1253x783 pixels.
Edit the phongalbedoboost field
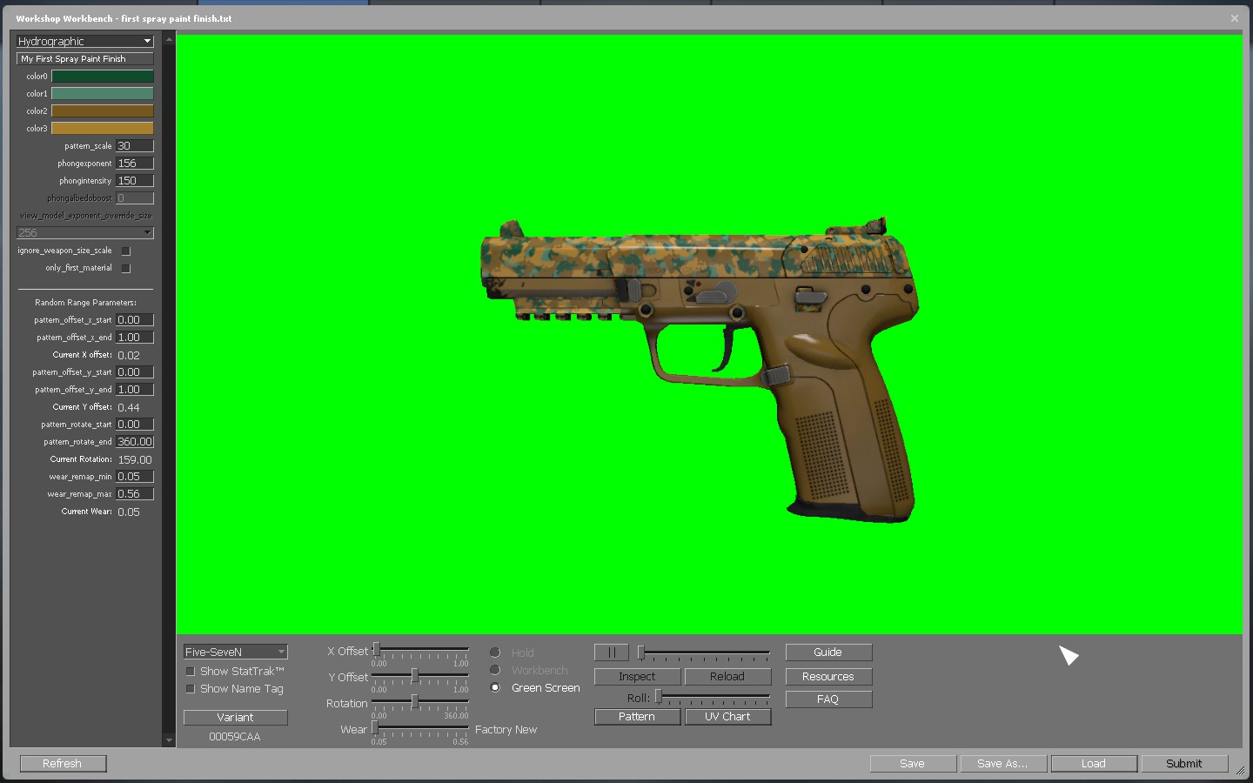(x=135, y=197)
